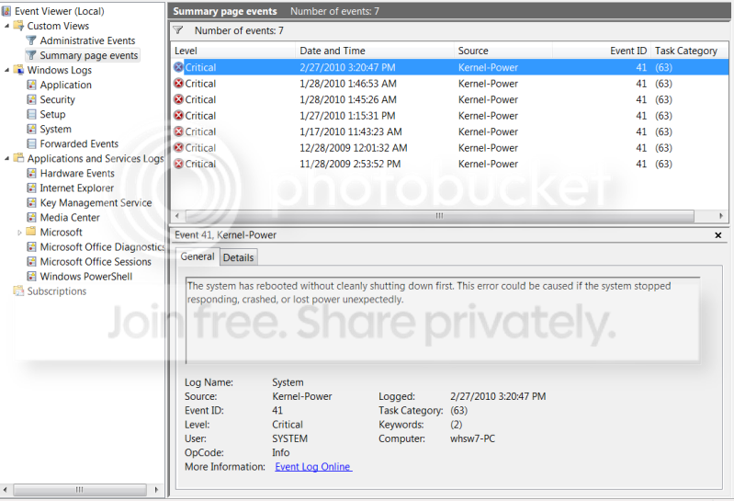The height and width of the screenshot is (501, 734).
Task: Click the Hardware Events log icon
Action: (31, 173)
